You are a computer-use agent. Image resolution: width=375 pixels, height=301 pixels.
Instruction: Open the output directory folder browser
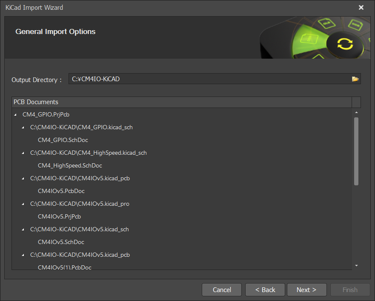(355, 78)
